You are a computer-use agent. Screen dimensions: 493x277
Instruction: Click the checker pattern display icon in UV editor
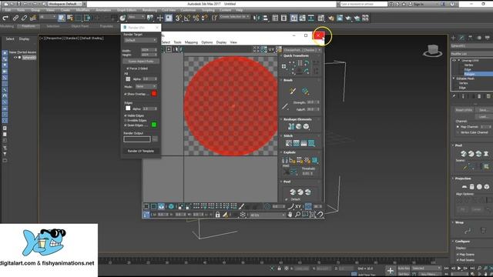[279, 49]
